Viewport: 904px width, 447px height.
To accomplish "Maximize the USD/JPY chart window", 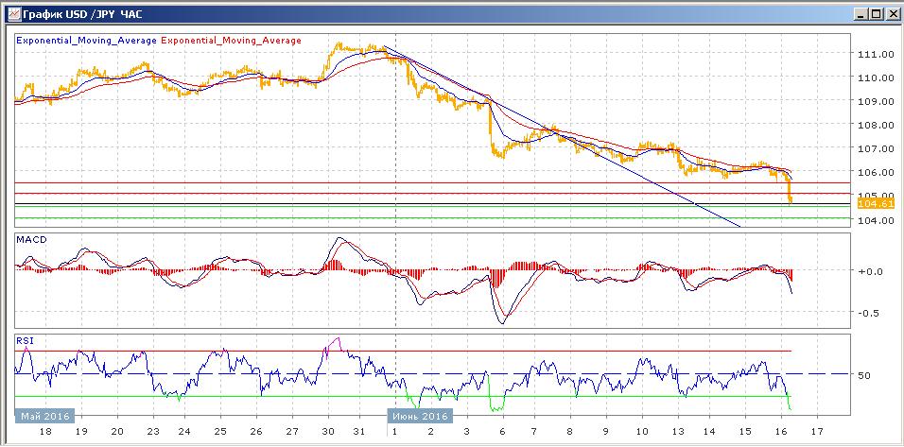I will [875, 14].
